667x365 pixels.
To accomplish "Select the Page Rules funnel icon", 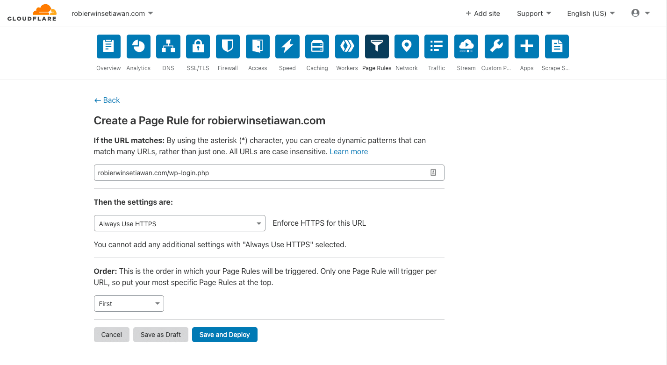I will pyautogui.click(x=377, y=46).
